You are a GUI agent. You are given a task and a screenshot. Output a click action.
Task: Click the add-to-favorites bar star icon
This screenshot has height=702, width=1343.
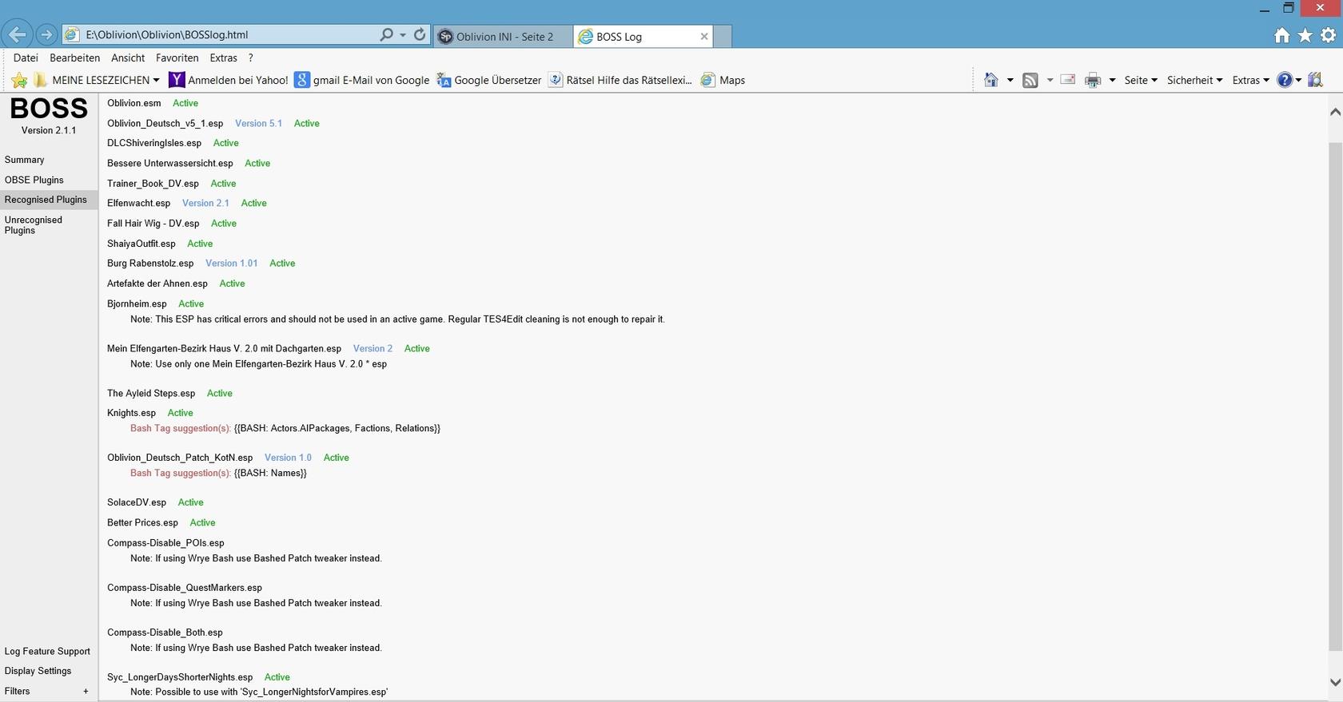[19, 80]
